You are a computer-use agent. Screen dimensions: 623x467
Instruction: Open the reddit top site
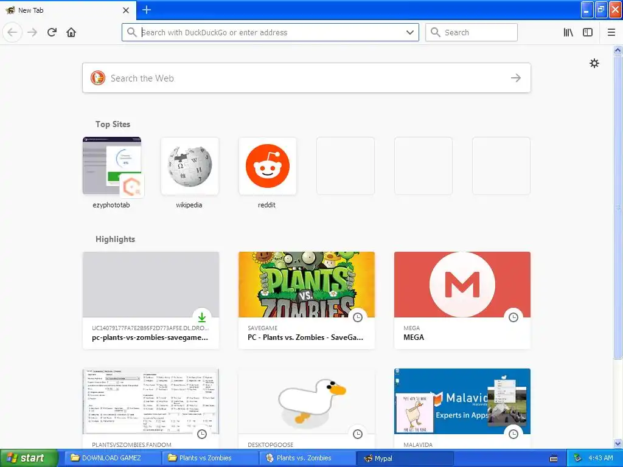(x=268, y=173)
